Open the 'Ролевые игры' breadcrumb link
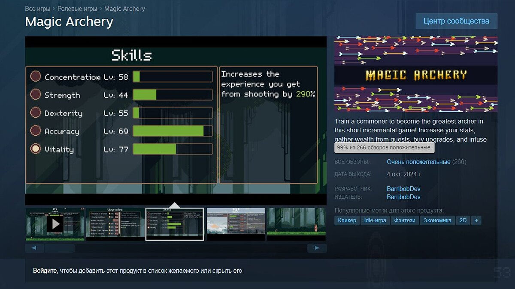This screenshot has width=515, height=289. [77, 9]
